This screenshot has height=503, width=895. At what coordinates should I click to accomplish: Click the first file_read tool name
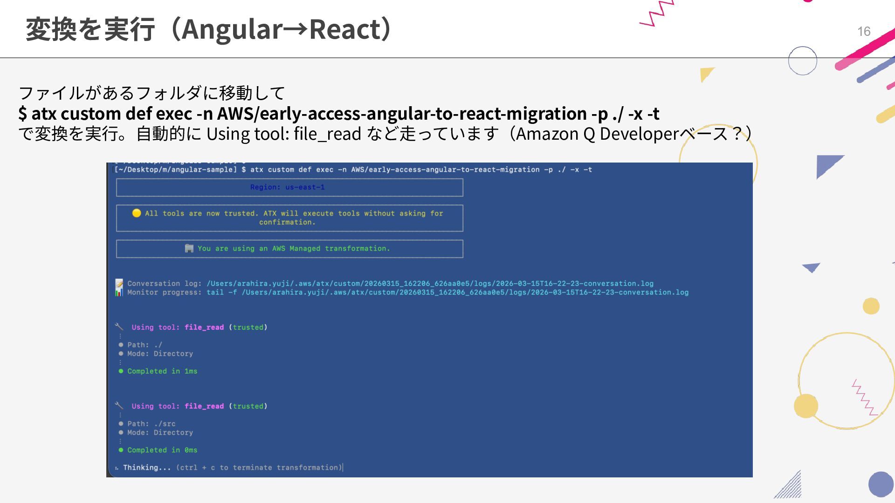(x=204, y=327)
